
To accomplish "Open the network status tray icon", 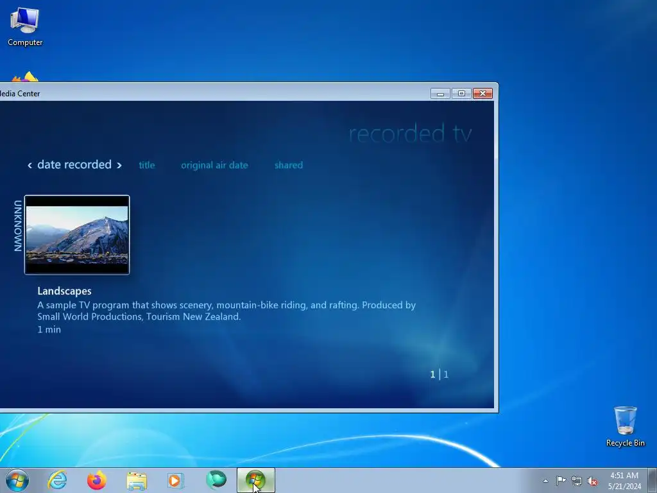I will click(x=577, y=481).
